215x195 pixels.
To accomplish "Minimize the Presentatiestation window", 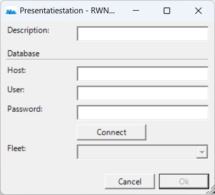I will point(136,11).
